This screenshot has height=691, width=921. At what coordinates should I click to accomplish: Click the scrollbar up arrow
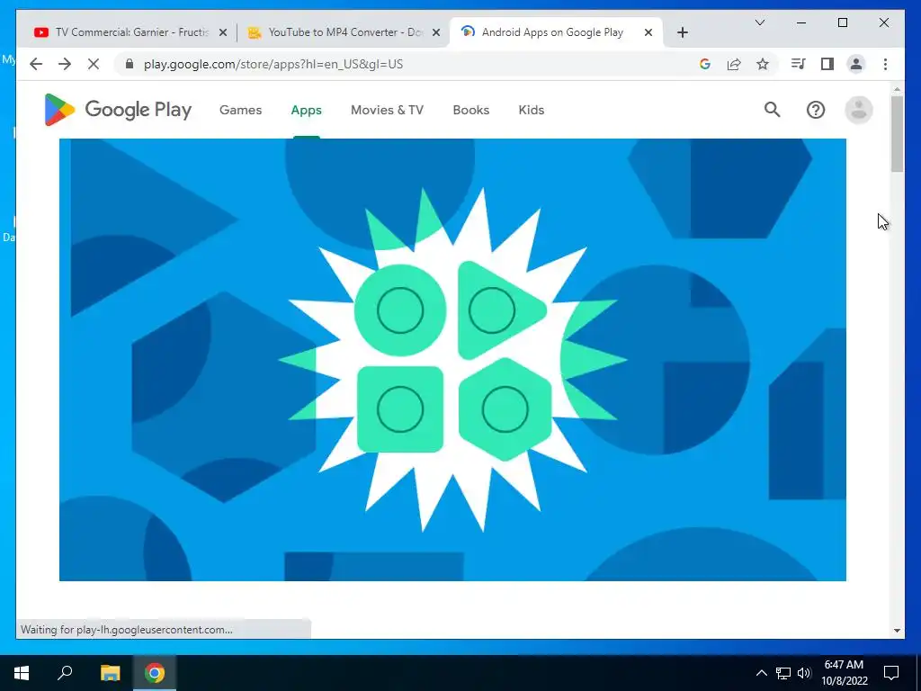pyautogui.click(x=897, y=89)
